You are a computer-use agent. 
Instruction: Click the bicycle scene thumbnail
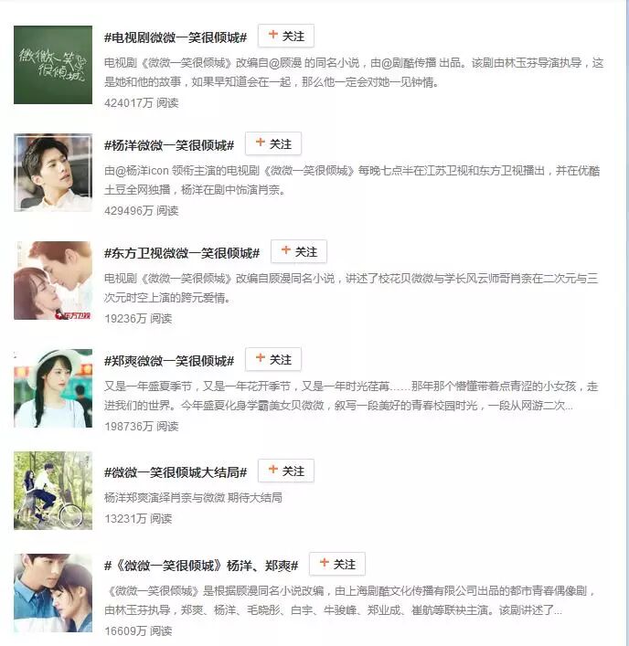(x=53, y=491)
